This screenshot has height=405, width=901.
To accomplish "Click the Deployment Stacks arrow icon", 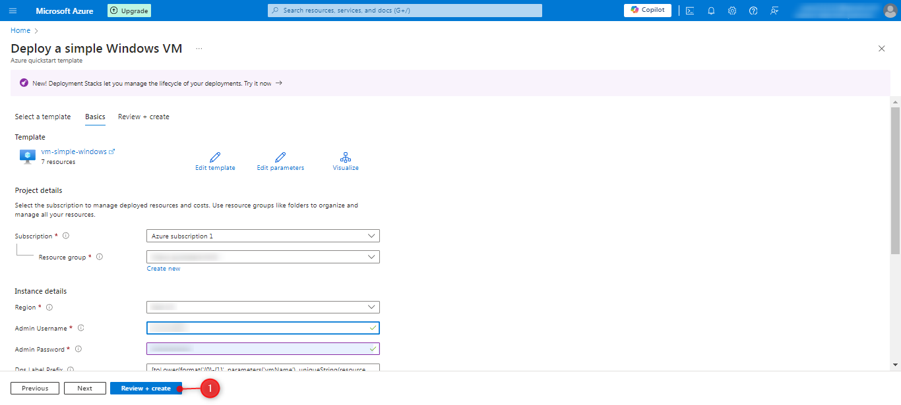I will (279, 83).
